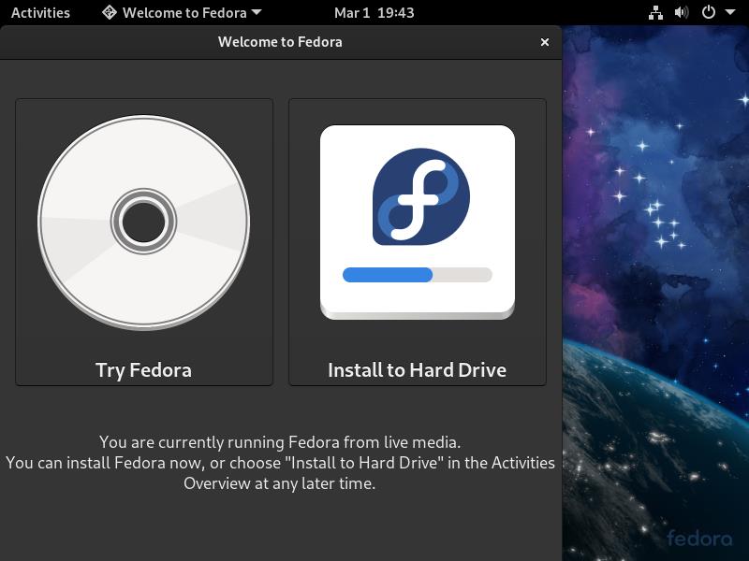Click the text 'Overview at any later time.'

click(280, 483)
